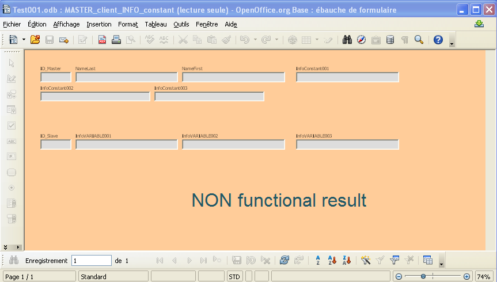Open Find & Replace binoculars in toolbar
Viewport: 497px width, 282px height.
coord(347,40)
